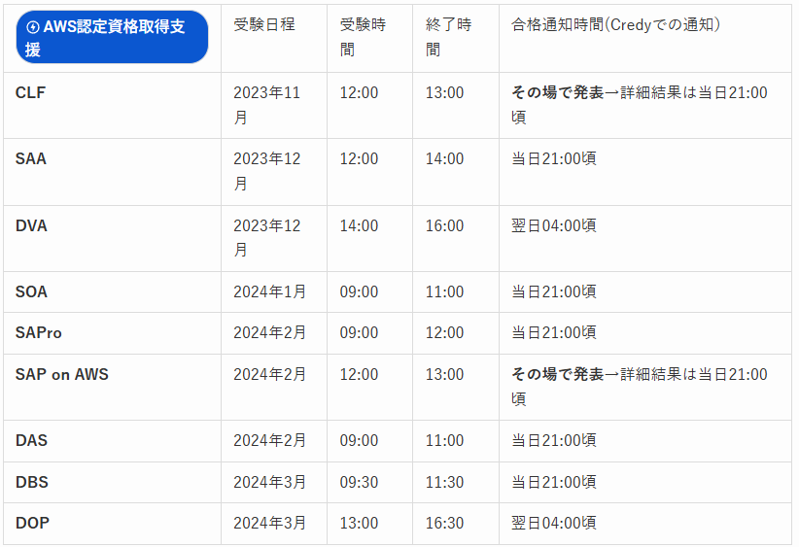Select the DOP row label
This screenshot has height=547, width=799.
coord(32,523)
